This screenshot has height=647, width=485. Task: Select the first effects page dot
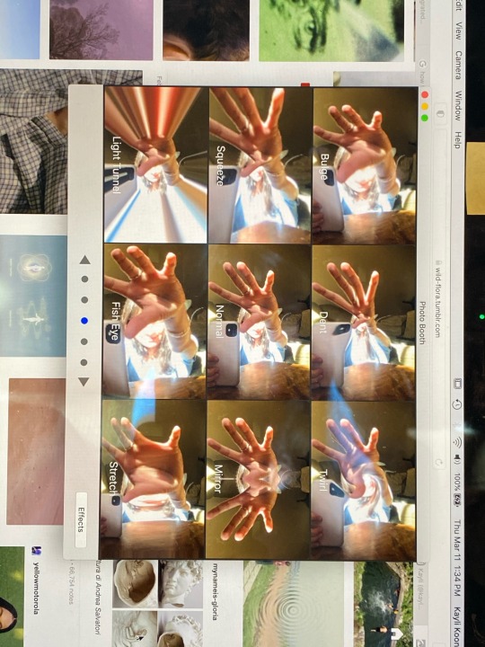(84, 279)
